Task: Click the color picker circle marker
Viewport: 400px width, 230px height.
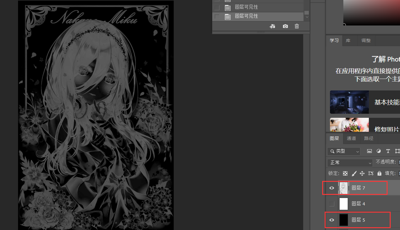Action: [344, 25]
